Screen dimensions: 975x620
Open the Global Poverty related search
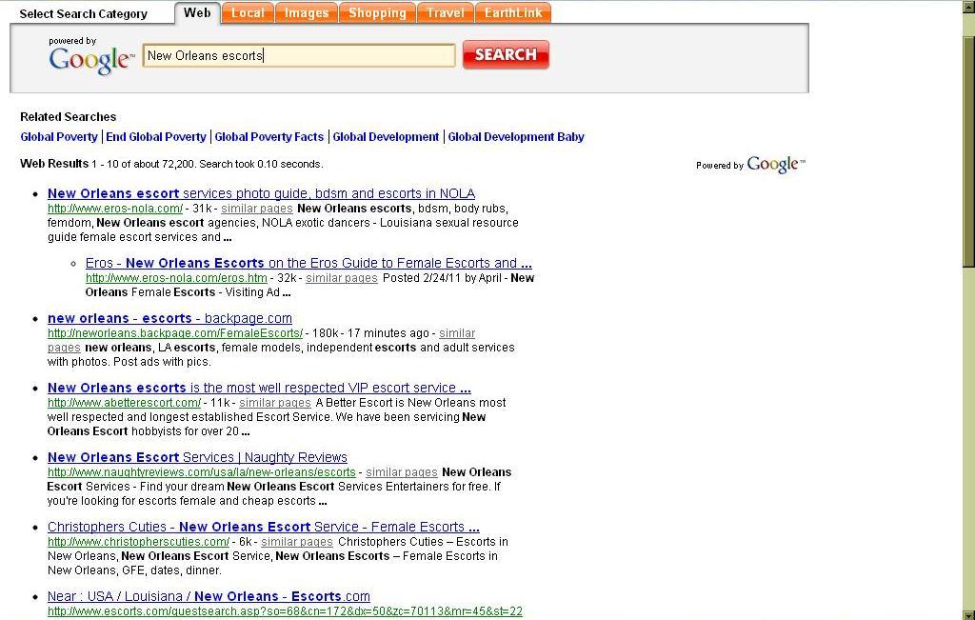[x=59, y=137]
